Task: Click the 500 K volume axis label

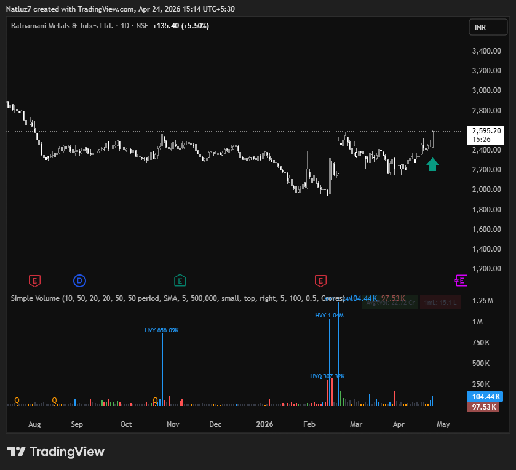Action: click(481, 364)
